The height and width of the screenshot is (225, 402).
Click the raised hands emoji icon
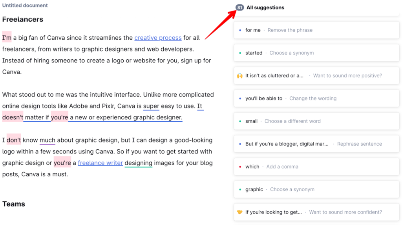(240, 76)
